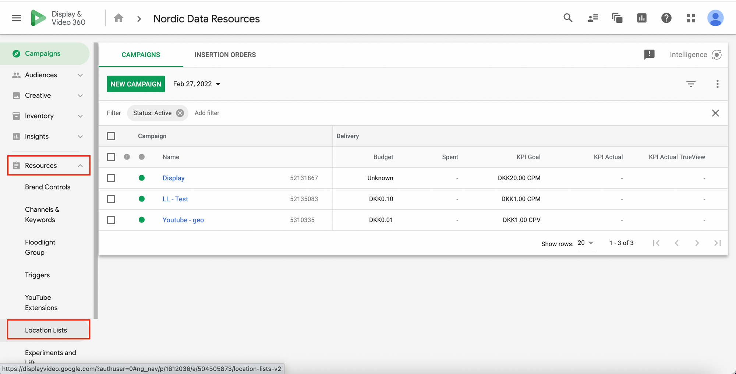Click the Nordic Data Resources breadcrumb title

tap(206, 18)
